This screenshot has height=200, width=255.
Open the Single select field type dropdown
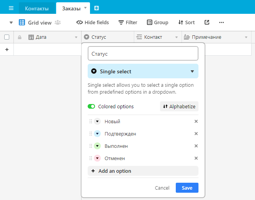(x=143, y=71)
